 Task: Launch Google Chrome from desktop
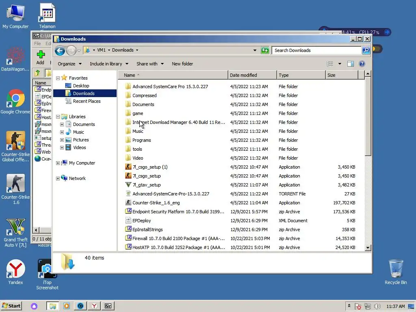(x=15, y=102)
